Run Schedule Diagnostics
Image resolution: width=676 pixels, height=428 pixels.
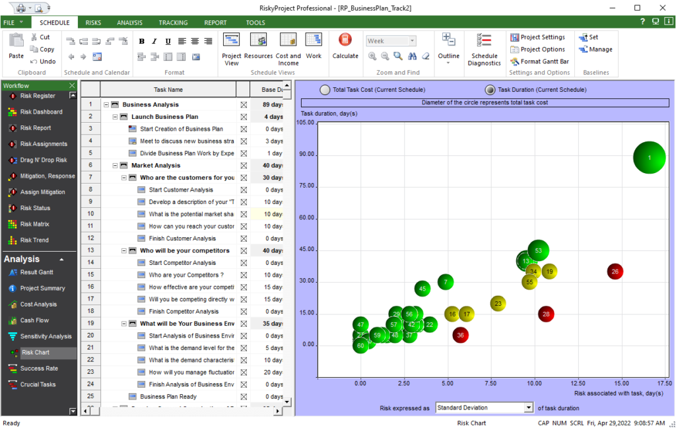pyautogui.click(x=484, y=50)
